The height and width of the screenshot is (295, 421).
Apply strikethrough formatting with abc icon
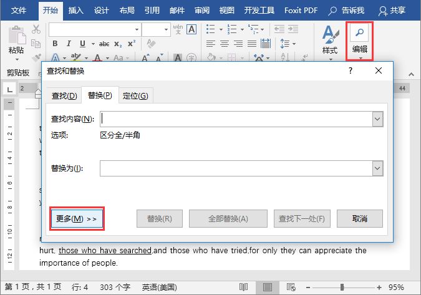104,44
